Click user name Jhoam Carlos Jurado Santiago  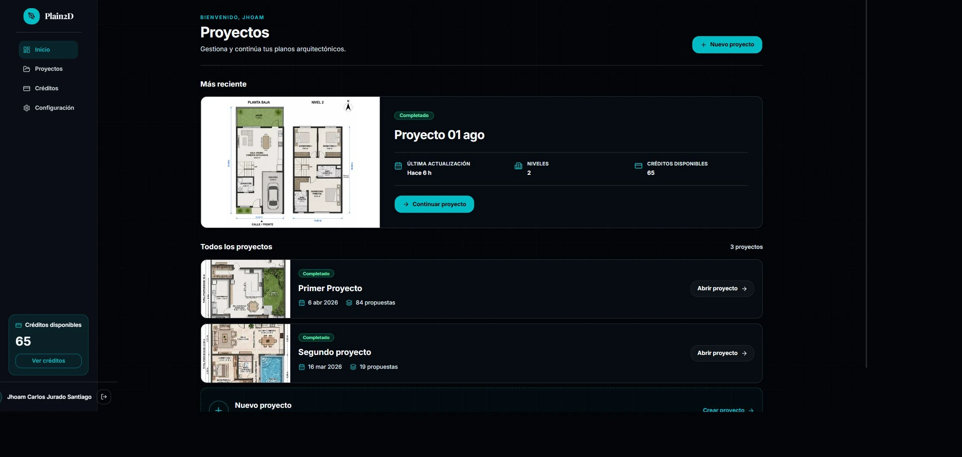pos(49,397)
